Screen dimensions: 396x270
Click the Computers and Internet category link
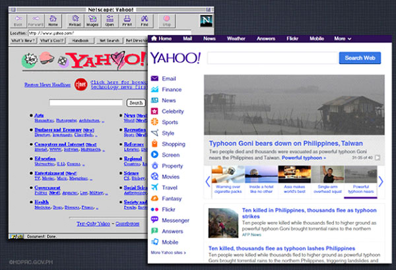pyautogui.click(x=59, y=144)
